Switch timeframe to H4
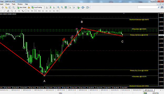The width and height of the screenshot is (164, 94). pos(46,11)
